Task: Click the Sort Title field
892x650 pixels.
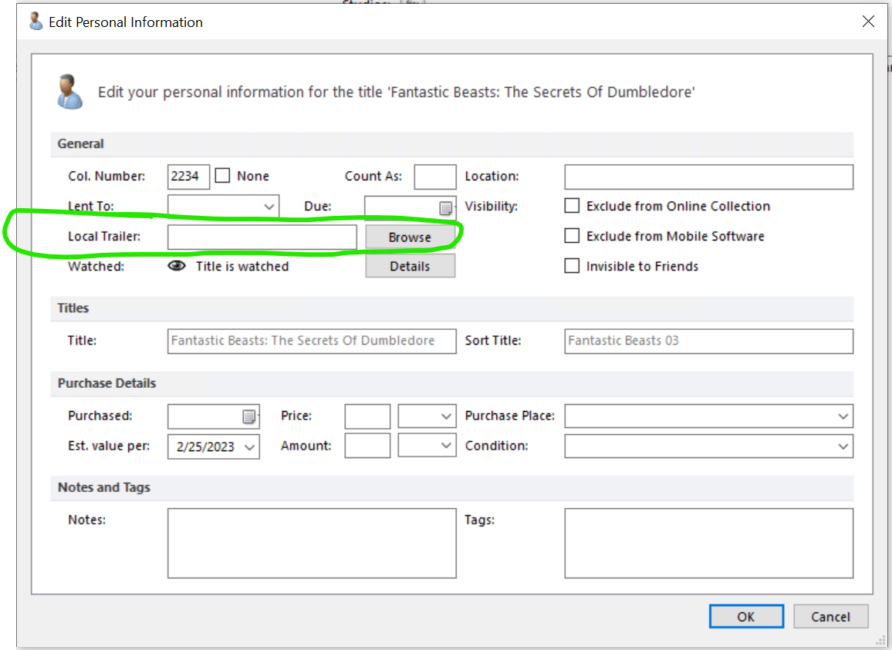Action: (709, 342)
